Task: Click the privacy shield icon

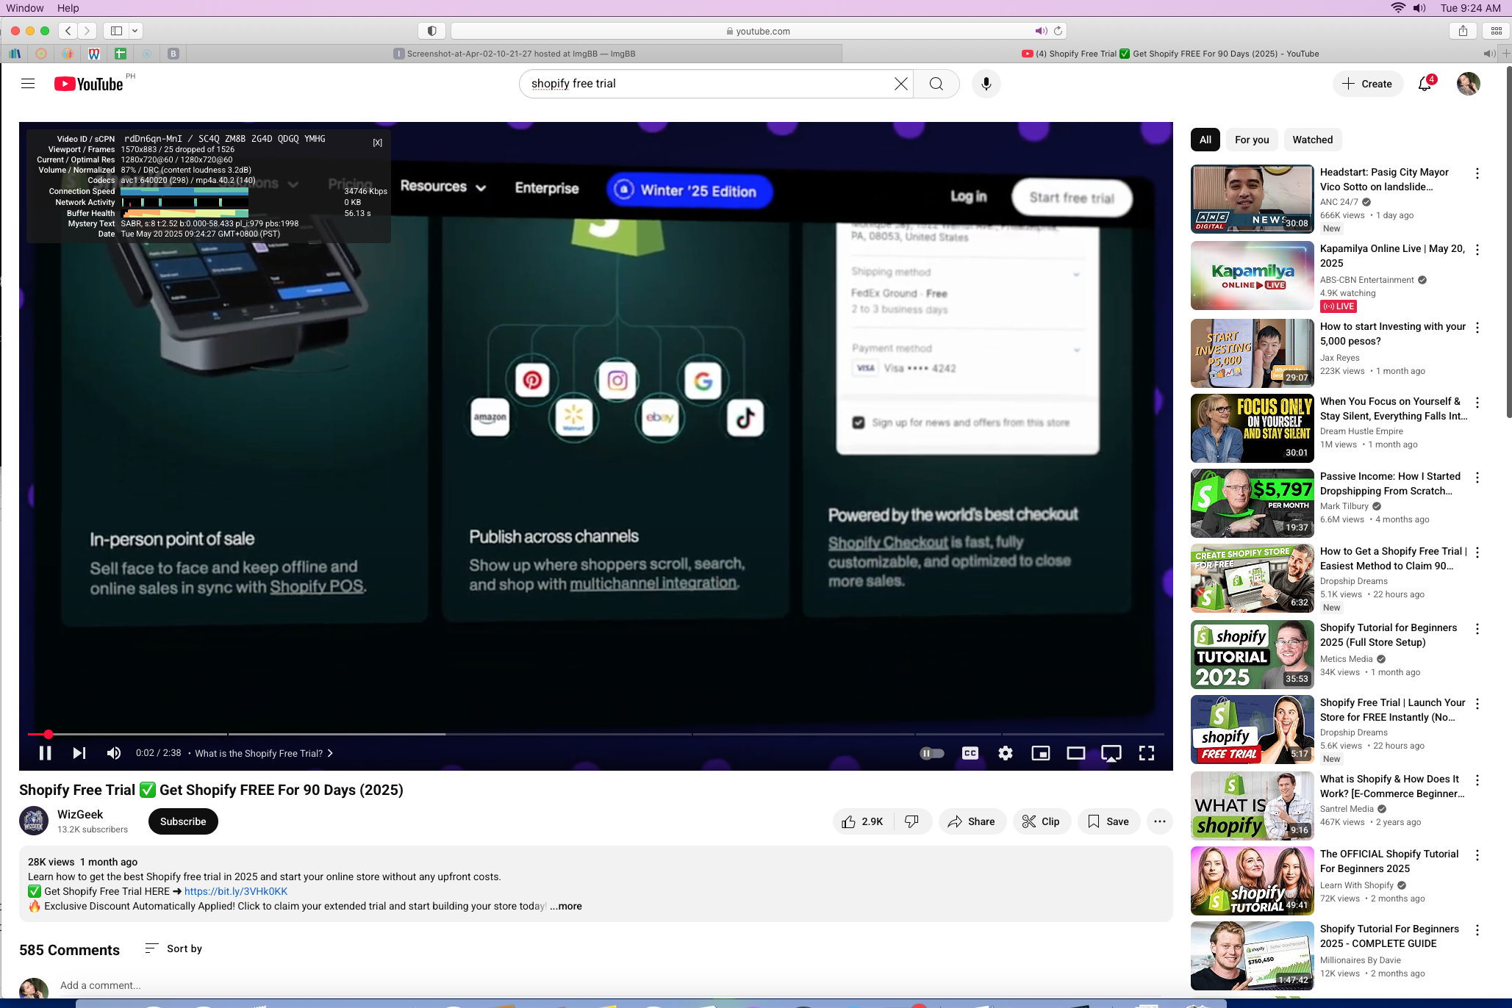Action: pyautogui.click(x=432, y=31)
